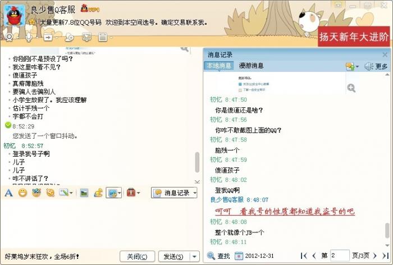
Task: Close the 消息记录 panel
Action: [x=385, y=54]
